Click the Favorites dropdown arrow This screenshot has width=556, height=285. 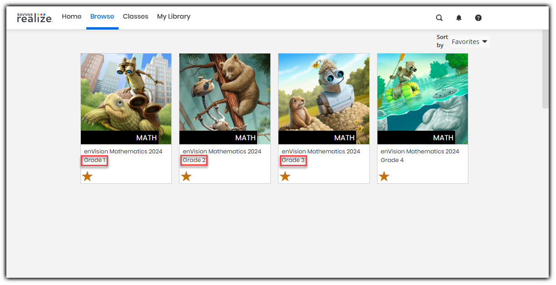click(x=485, y=41)
